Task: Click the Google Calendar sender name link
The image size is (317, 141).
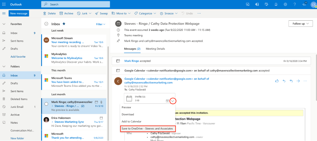Action: (x=167, y=81)
